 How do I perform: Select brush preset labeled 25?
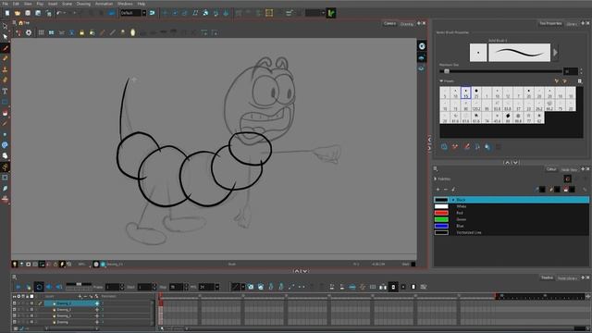tap(476, 92)
